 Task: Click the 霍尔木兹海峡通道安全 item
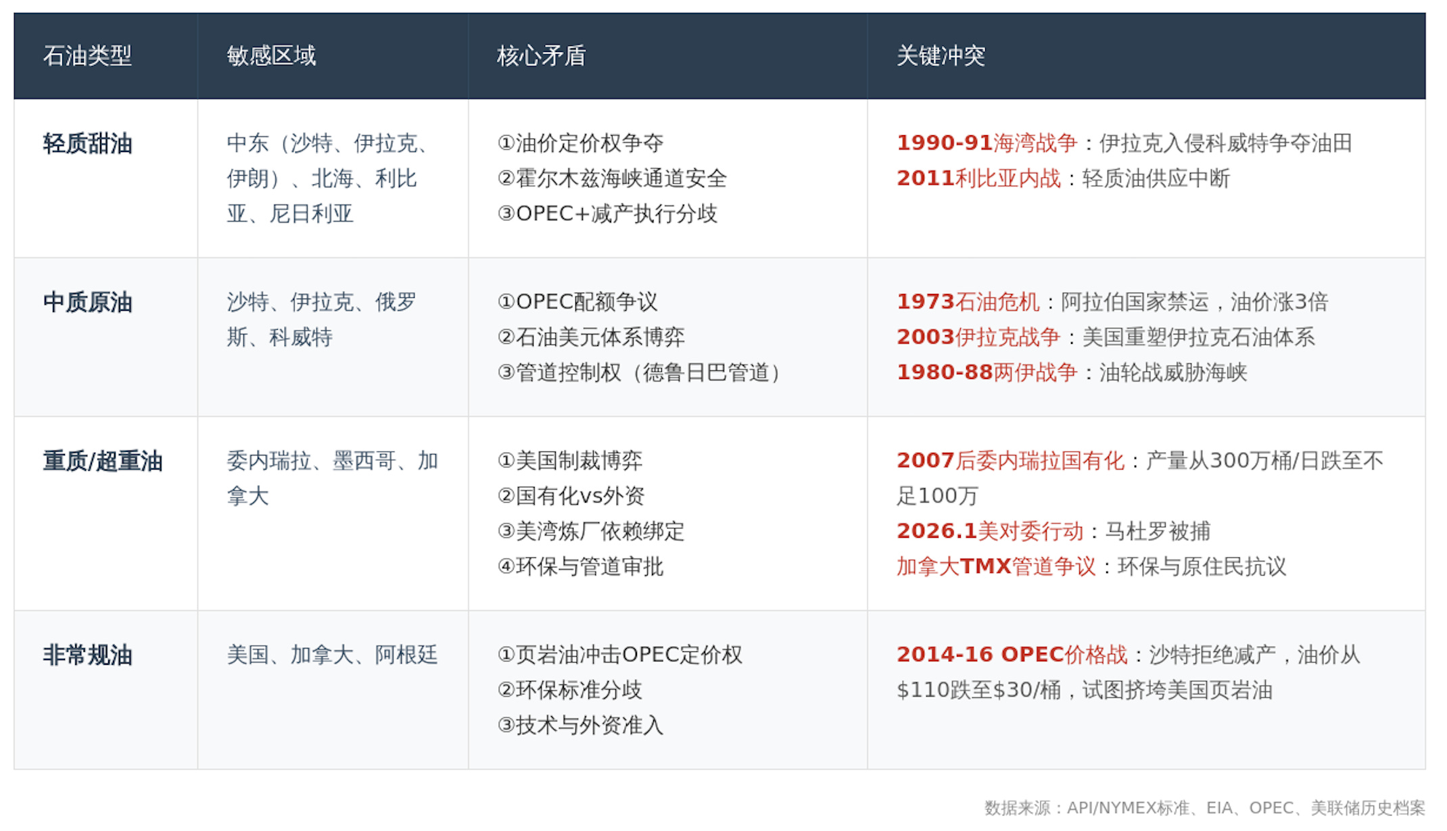pos(613,178)
